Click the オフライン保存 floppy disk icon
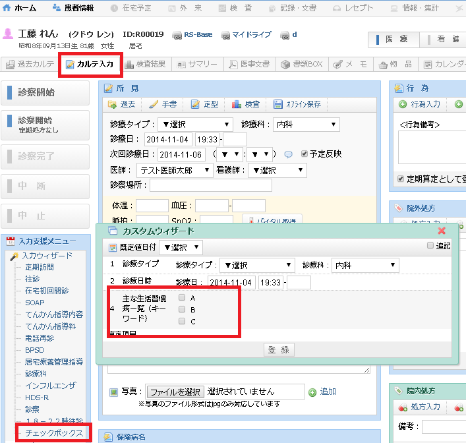 (278, 104)
